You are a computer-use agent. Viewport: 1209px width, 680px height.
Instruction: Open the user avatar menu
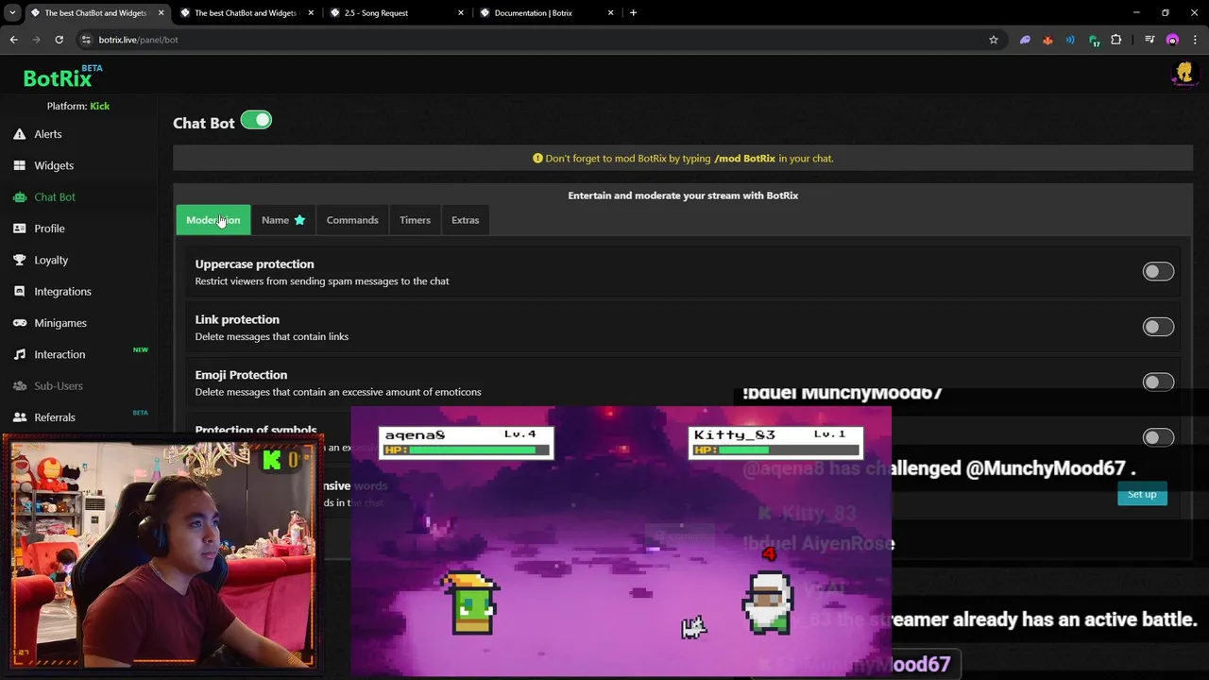[1183, 74]
